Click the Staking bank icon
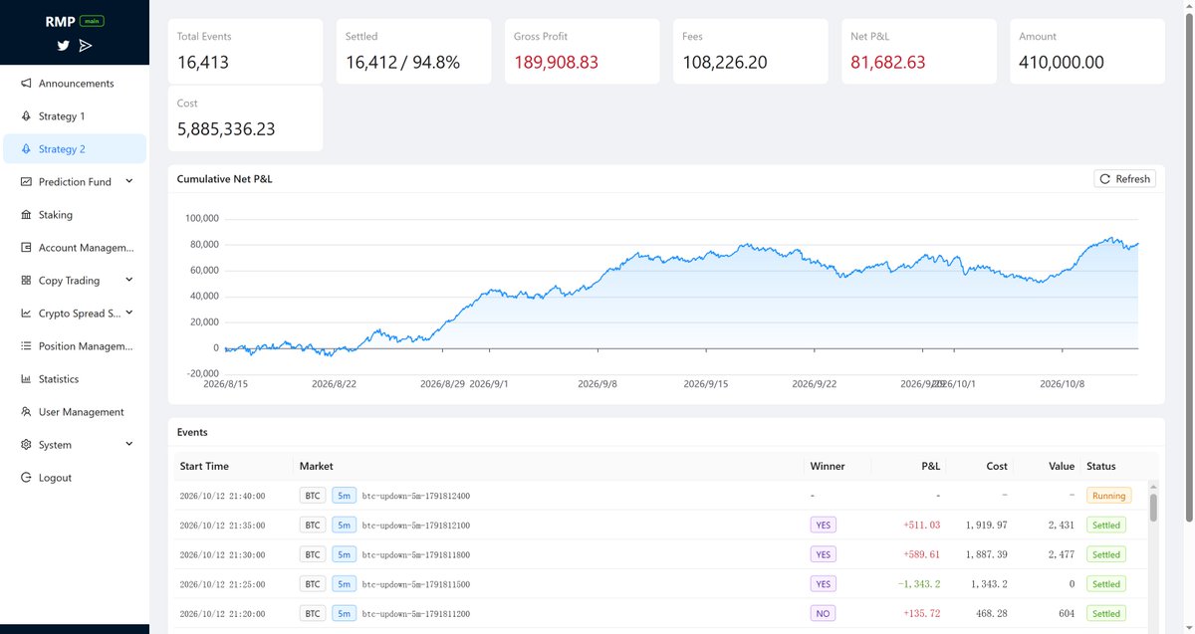 tap(27, 215)
